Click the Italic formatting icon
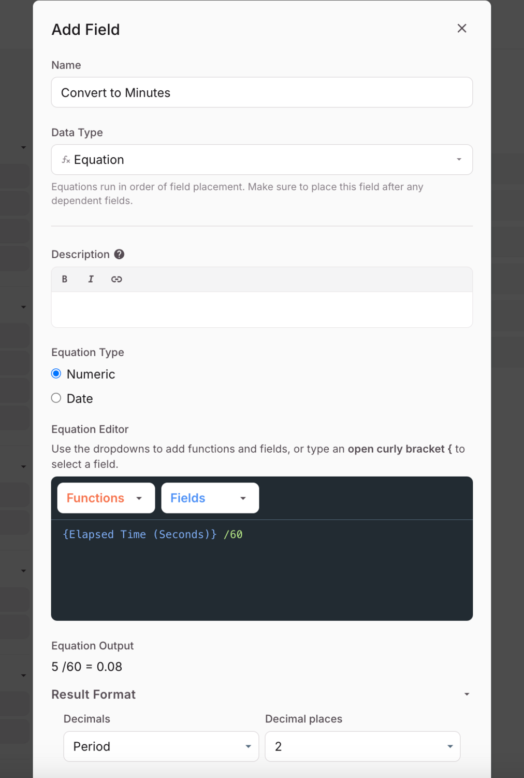The image size is (524, 778). [x=91, y=279]
